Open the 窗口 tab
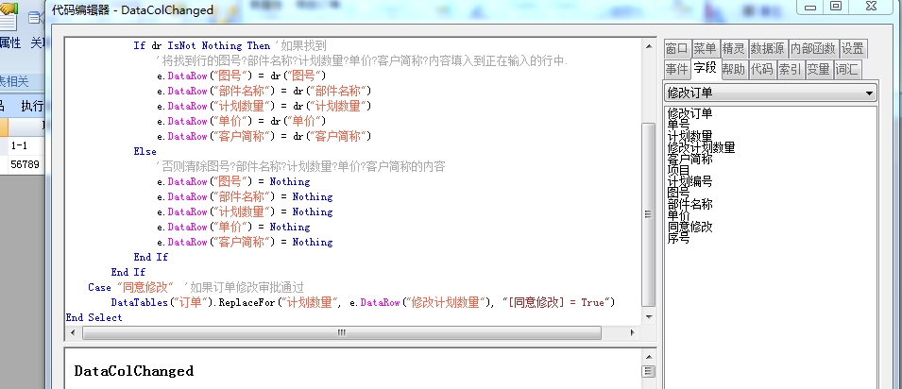The width and height of the screenshot is (902, 389). click(x=676, y=49)
